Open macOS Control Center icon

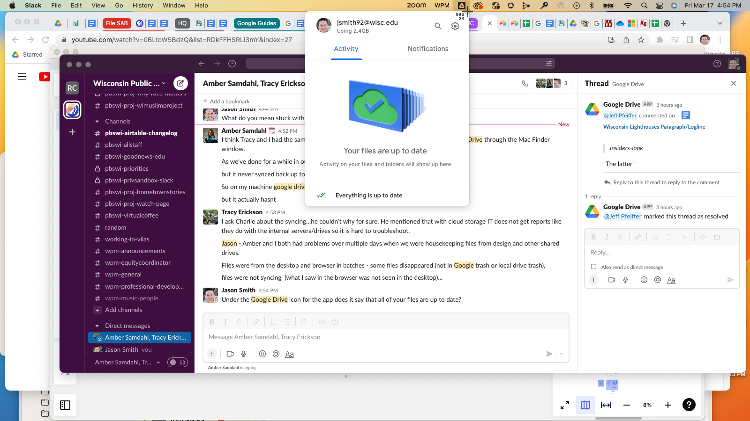pos(660,6)
